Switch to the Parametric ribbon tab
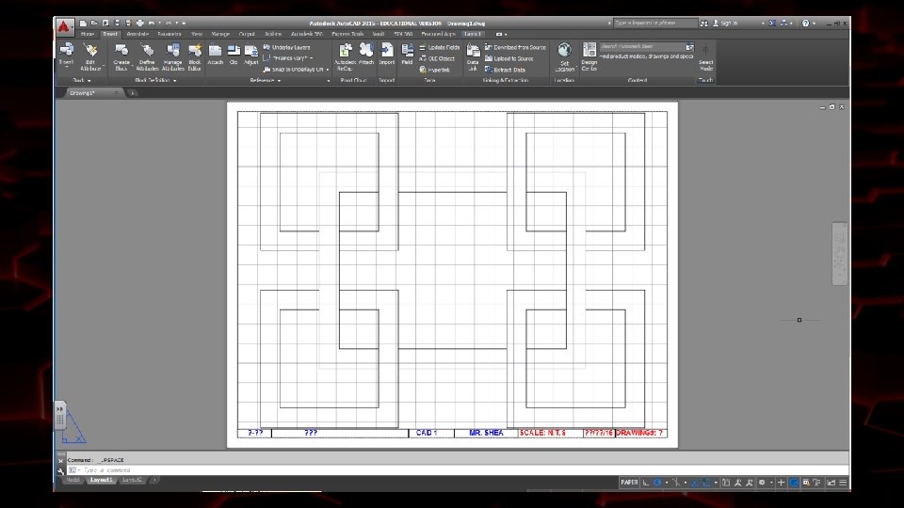 [x=169, y=34]
